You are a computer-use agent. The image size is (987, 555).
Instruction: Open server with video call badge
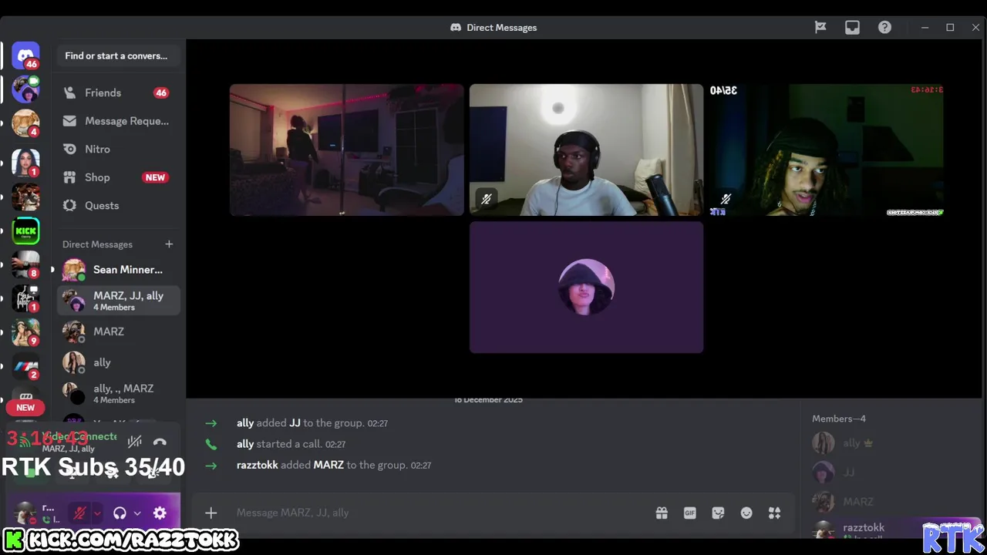point(25,89)
